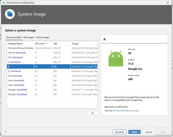173x137 pixels.
Task: Switch to the x86 Images tab
Action: (x=29, y=38)
